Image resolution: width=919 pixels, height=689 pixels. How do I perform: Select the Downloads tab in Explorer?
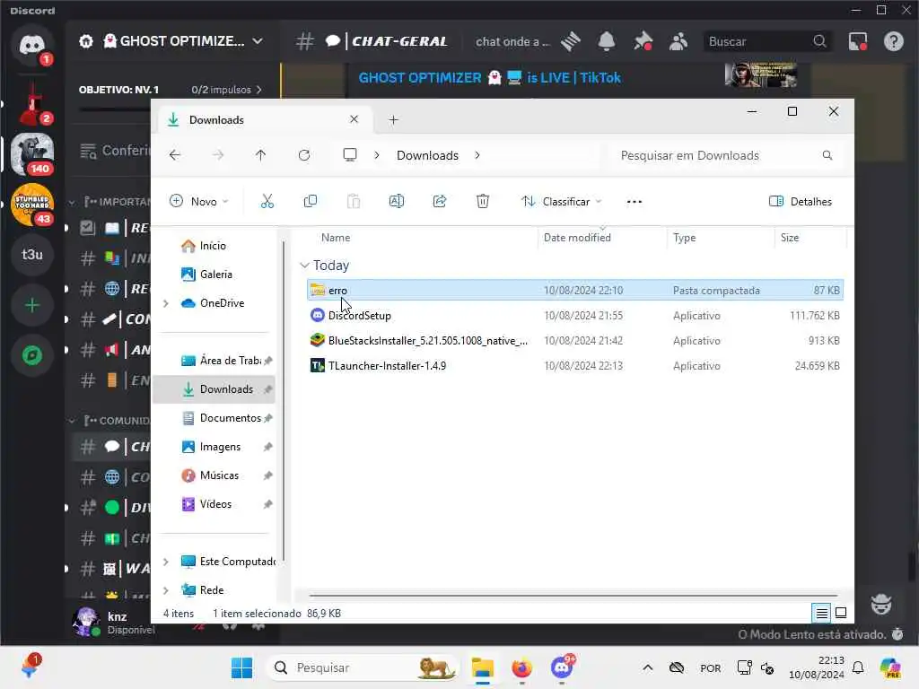tap(265, 120)
